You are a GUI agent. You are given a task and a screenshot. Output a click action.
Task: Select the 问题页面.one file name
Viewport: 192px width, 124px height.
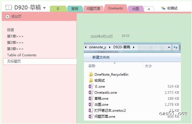tap(105, 116)
